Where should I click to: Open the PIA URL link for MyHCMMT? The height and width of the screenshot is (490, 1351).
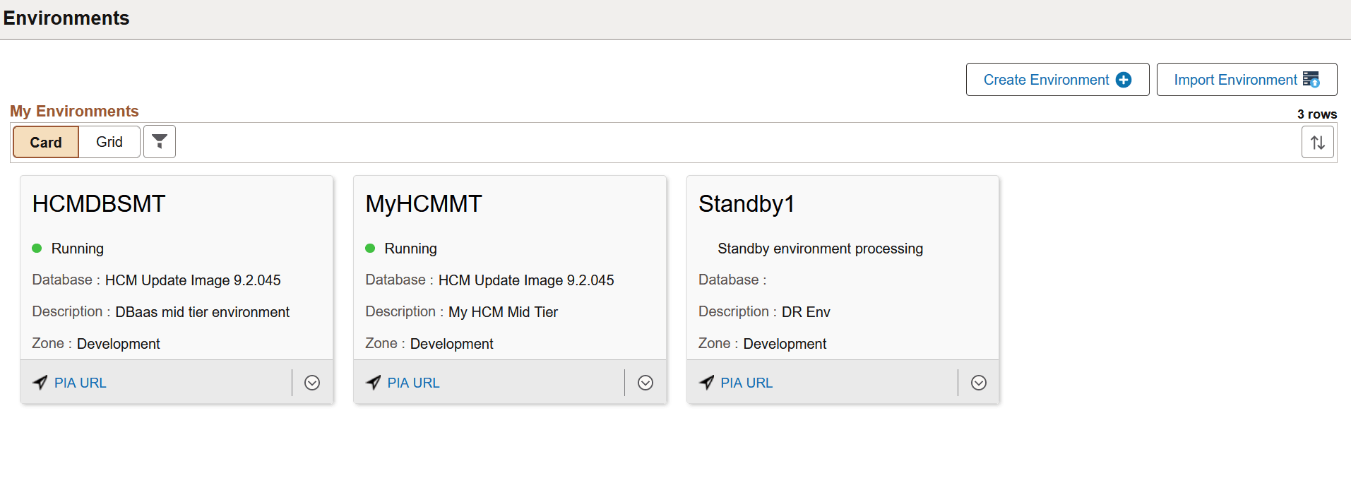point(413,382)
